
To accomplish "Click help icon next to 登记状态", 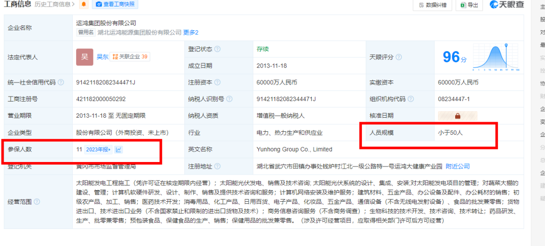I will click(217, 49).
